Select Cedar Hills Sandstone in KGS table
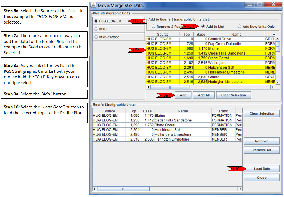This screenshot has height=197, width=284. (x=211, y=53)
